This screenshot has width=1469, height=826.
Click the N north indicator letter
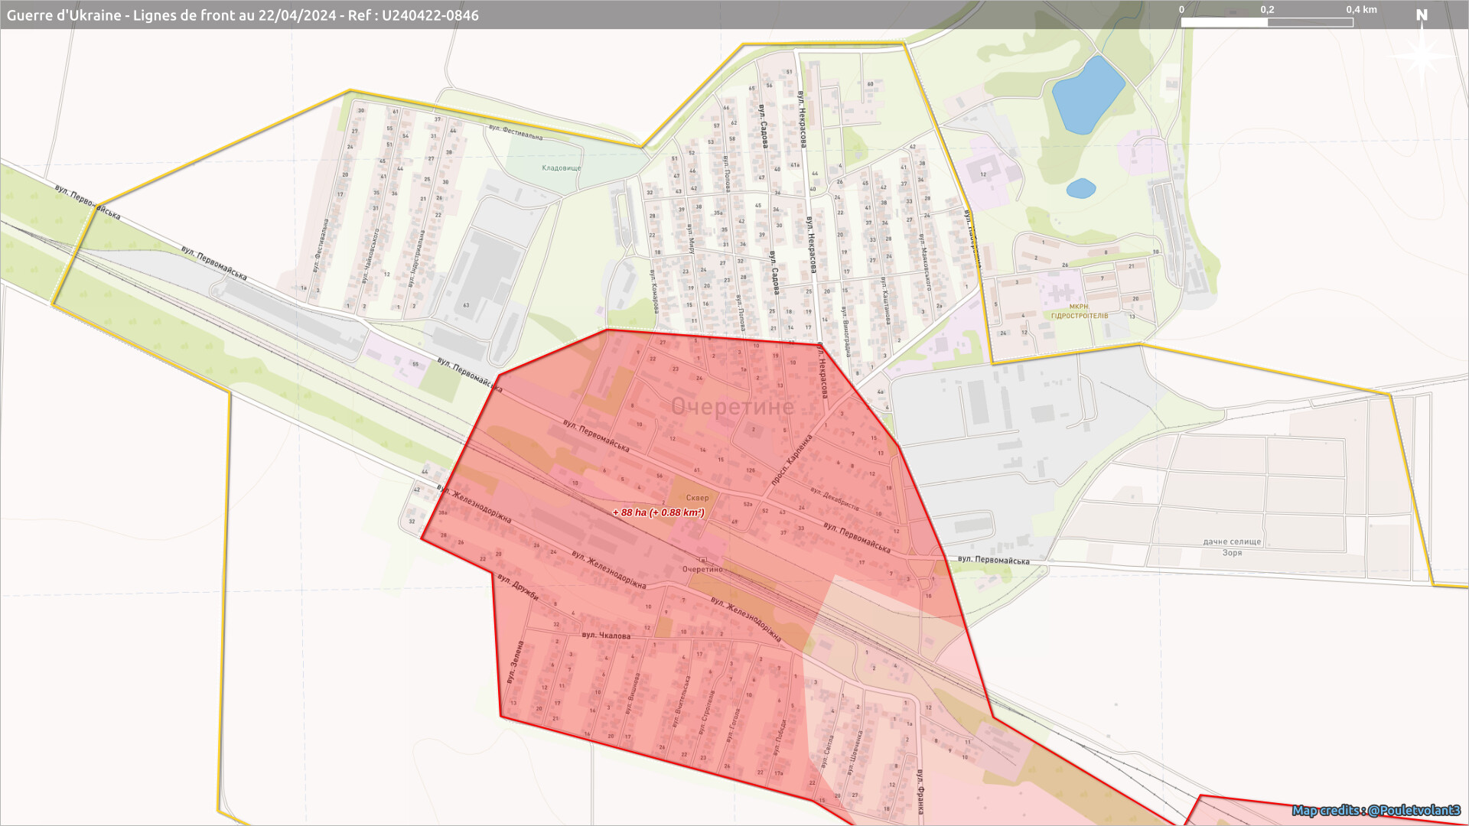(1422, 15)
